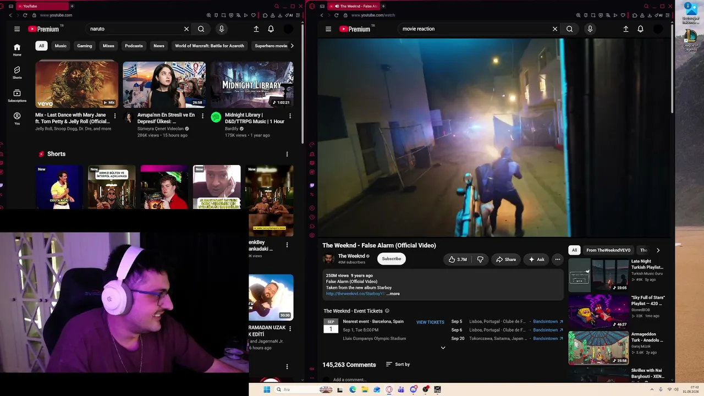Select the 'All' chip on YouTube home
The height and width of the screenshot is (396, 704).
(x=41, y=46)
